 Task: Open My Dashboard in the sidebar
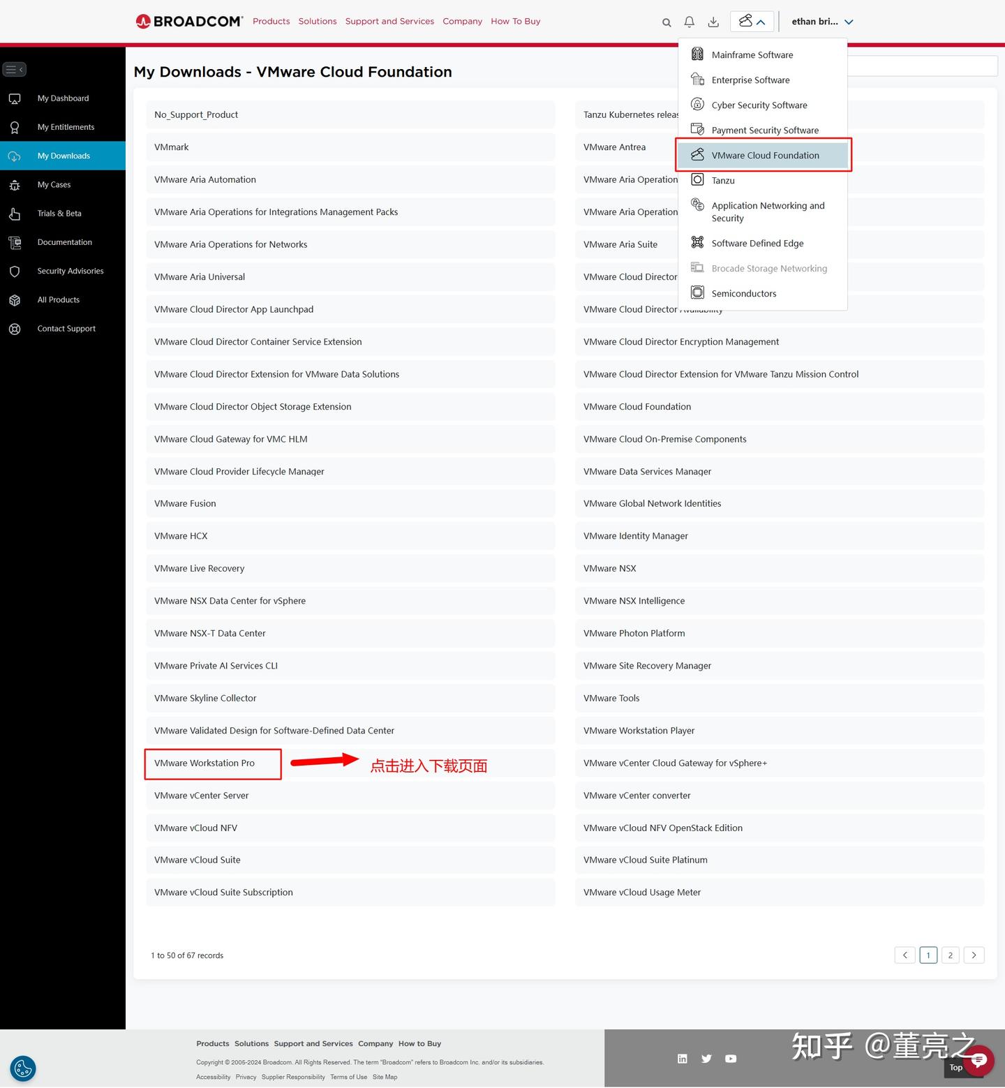tap(63, 98)
